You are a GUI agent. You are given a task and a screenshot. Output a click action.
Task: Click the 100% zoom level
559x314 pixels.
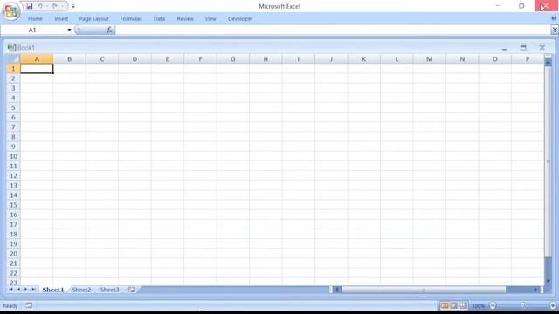click(x=479, y=306)
